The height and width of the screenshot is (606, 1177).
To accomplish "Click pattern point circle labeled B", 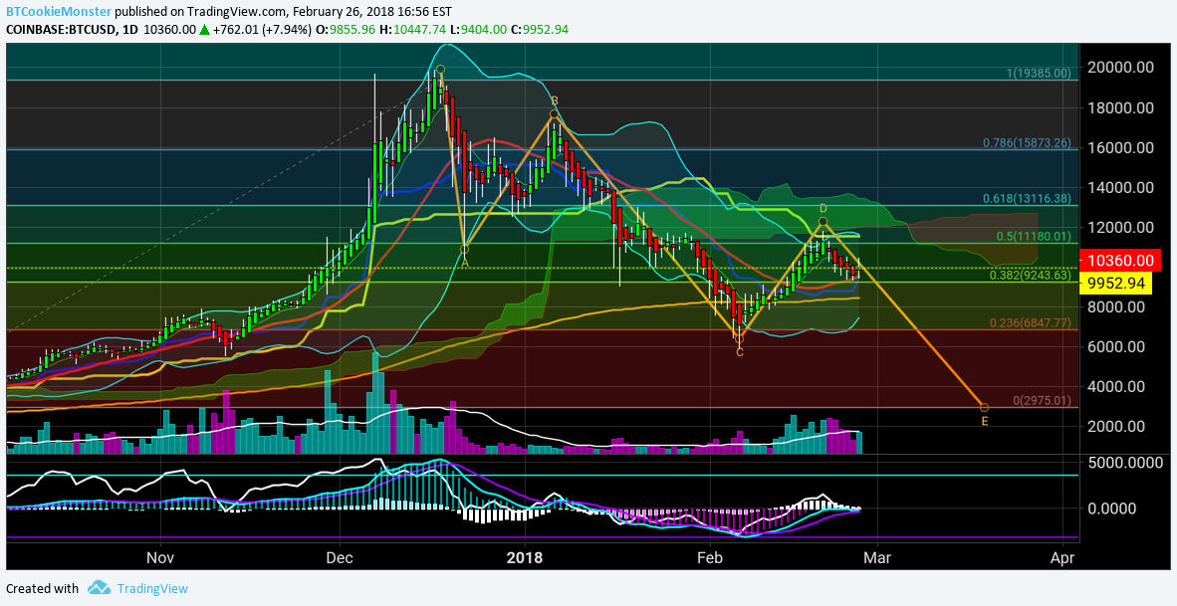I will (x=554, y=114).
